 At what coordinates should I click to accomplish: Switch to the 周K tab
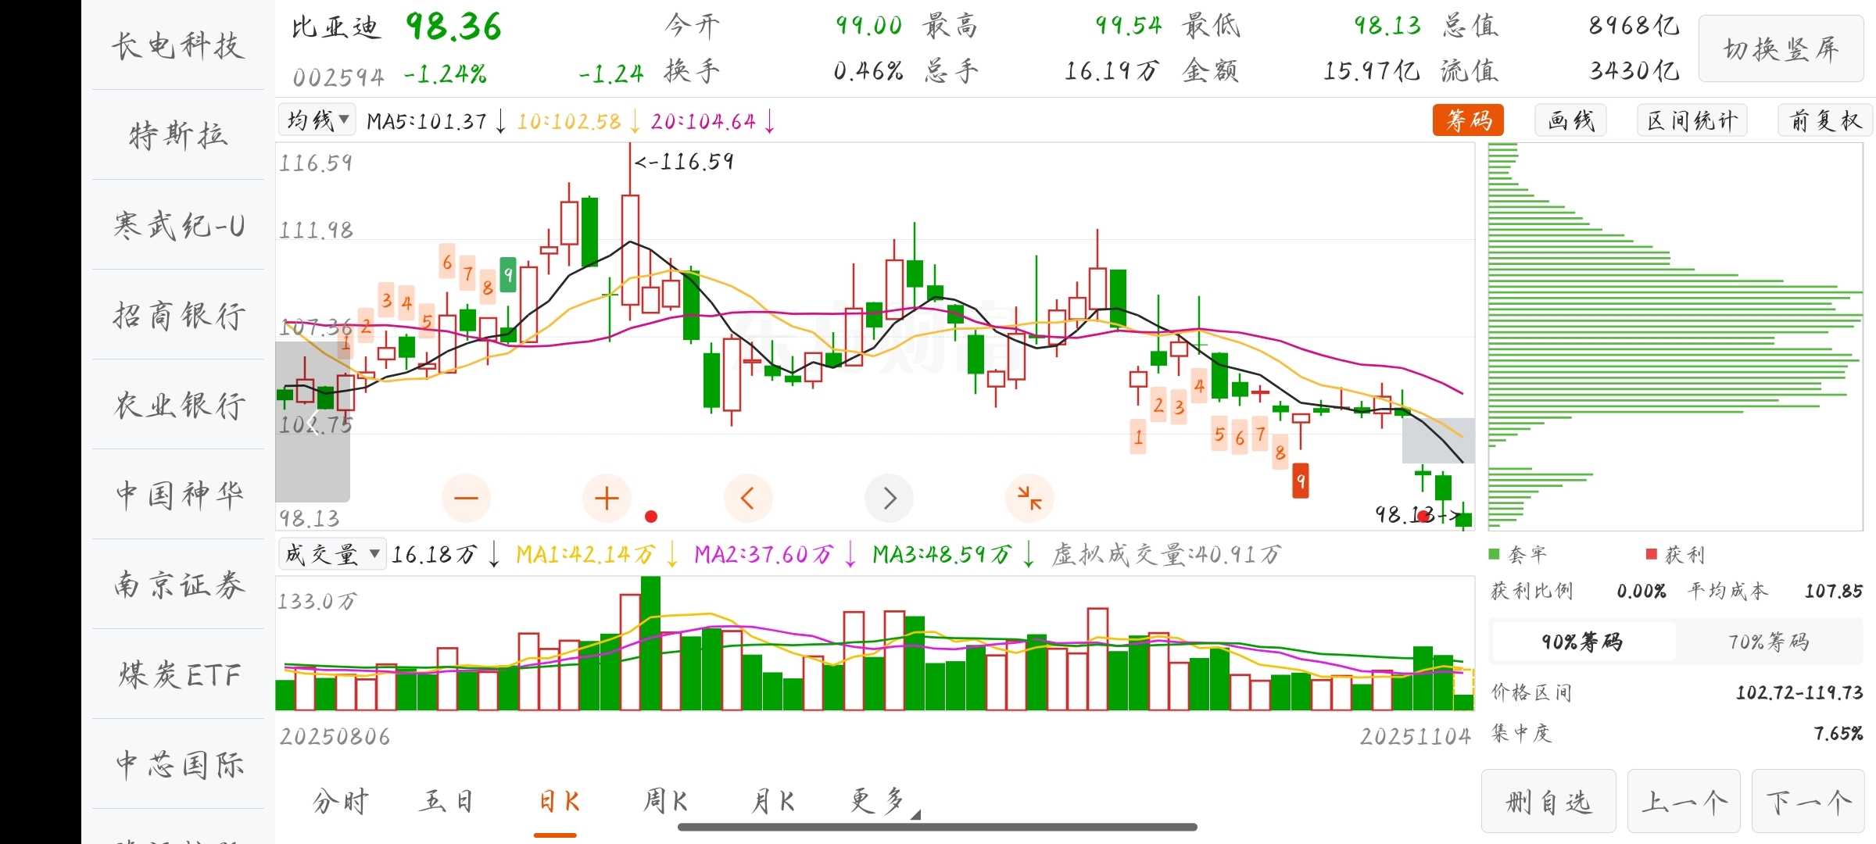click(x=664, y=801)
